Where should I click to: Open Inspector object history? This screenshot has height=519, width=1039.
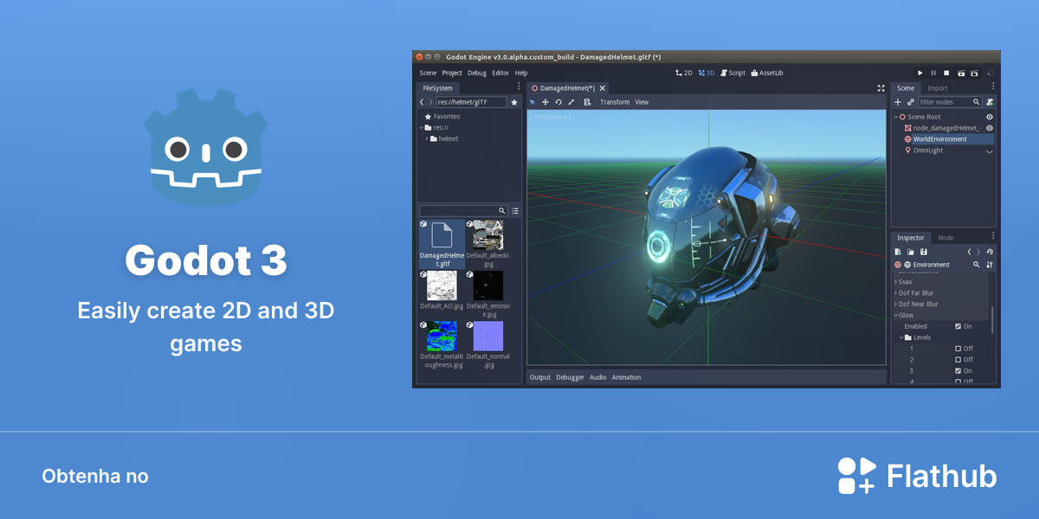tap(990, 252)
